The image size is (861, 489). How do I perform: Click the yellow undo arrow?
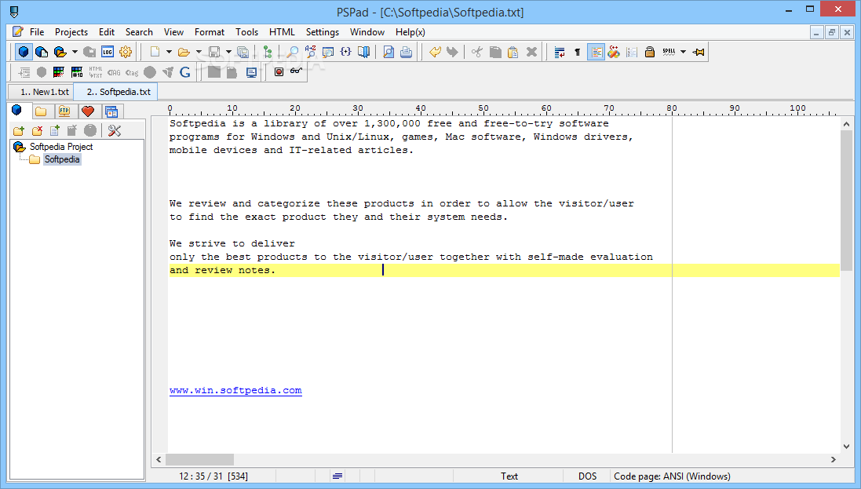(435, 52)
